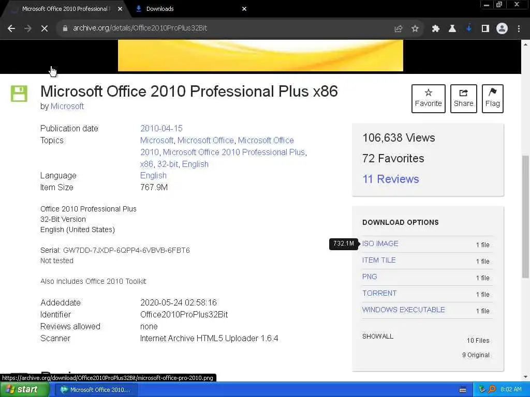Toggle the side panel icon
Screen dimensions: 530x397
[485, 29]
